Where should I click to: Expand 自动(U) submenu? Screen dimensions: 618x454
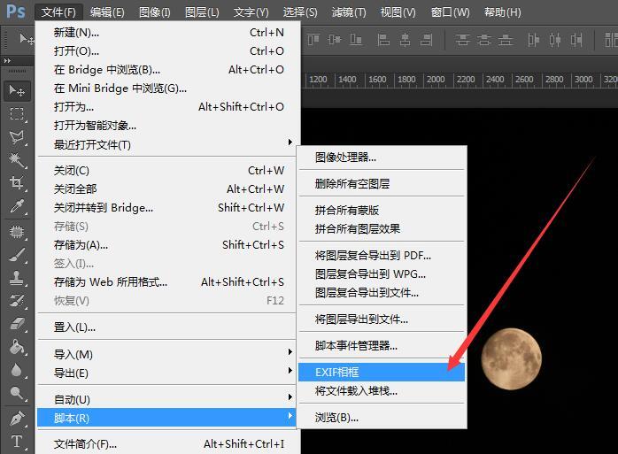(166, 399)
